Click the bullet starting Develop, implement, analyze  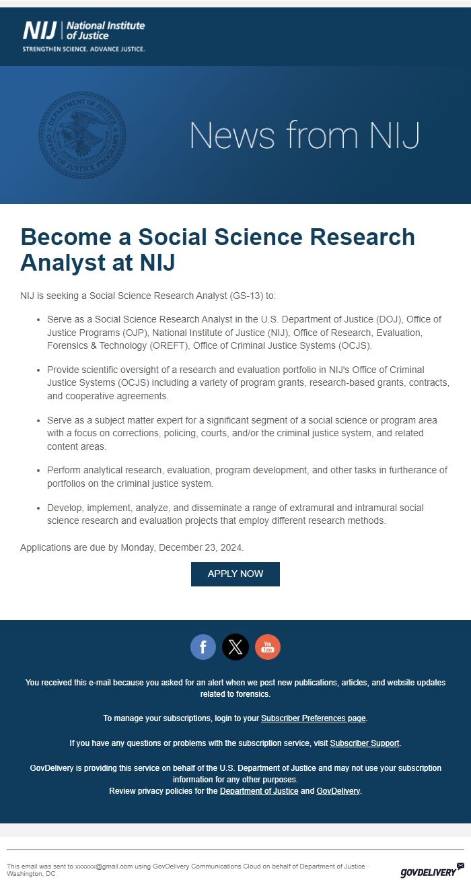click(x=235, y=514)
